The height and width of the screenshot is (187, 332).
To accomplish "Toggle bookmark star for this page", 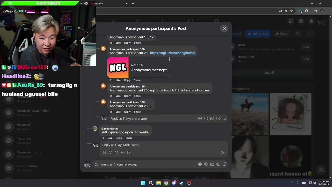I will [x=292, y=11].
